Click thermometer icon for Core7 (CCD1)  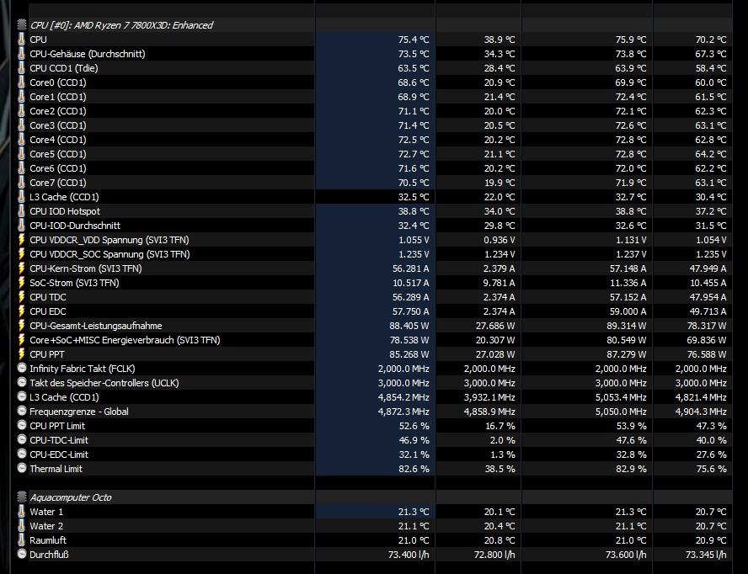21,182
